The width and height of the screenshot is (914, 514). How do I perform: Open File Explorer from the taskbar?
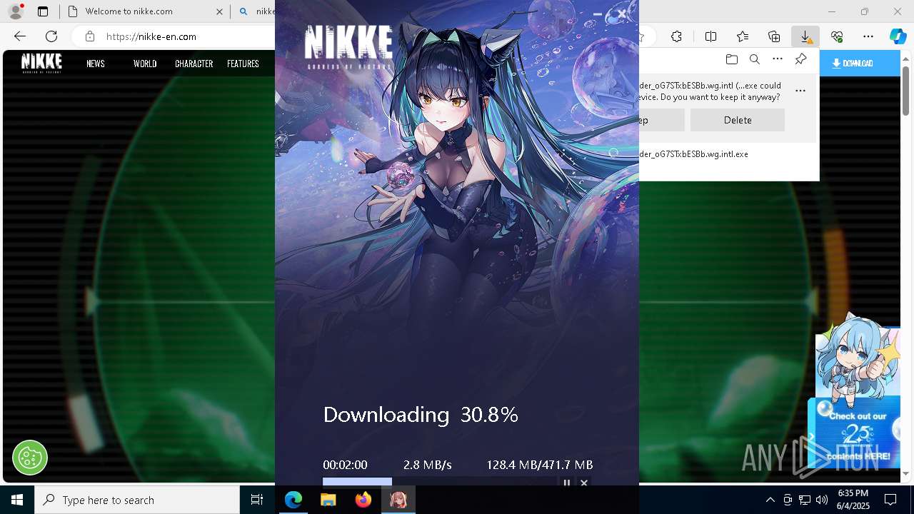pos(328,500)
